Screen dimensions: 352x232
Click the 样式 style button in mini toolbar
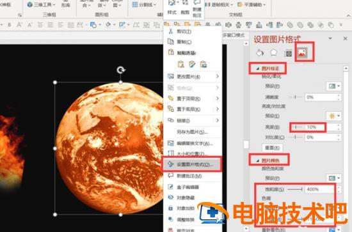pos(172,8)
